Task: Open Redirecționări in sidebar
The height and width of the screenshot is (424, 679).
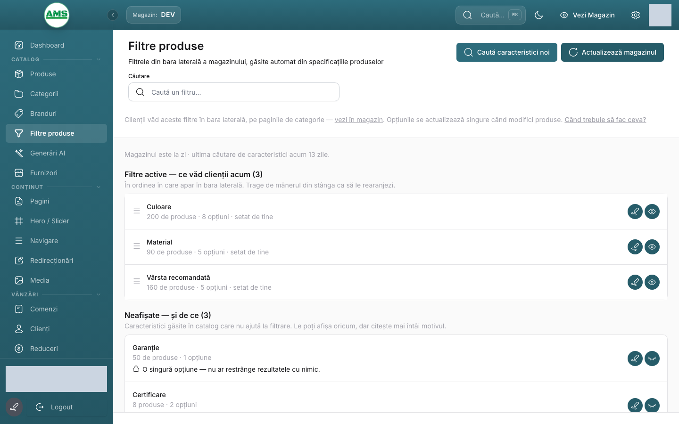Action: tap(57, 261)
